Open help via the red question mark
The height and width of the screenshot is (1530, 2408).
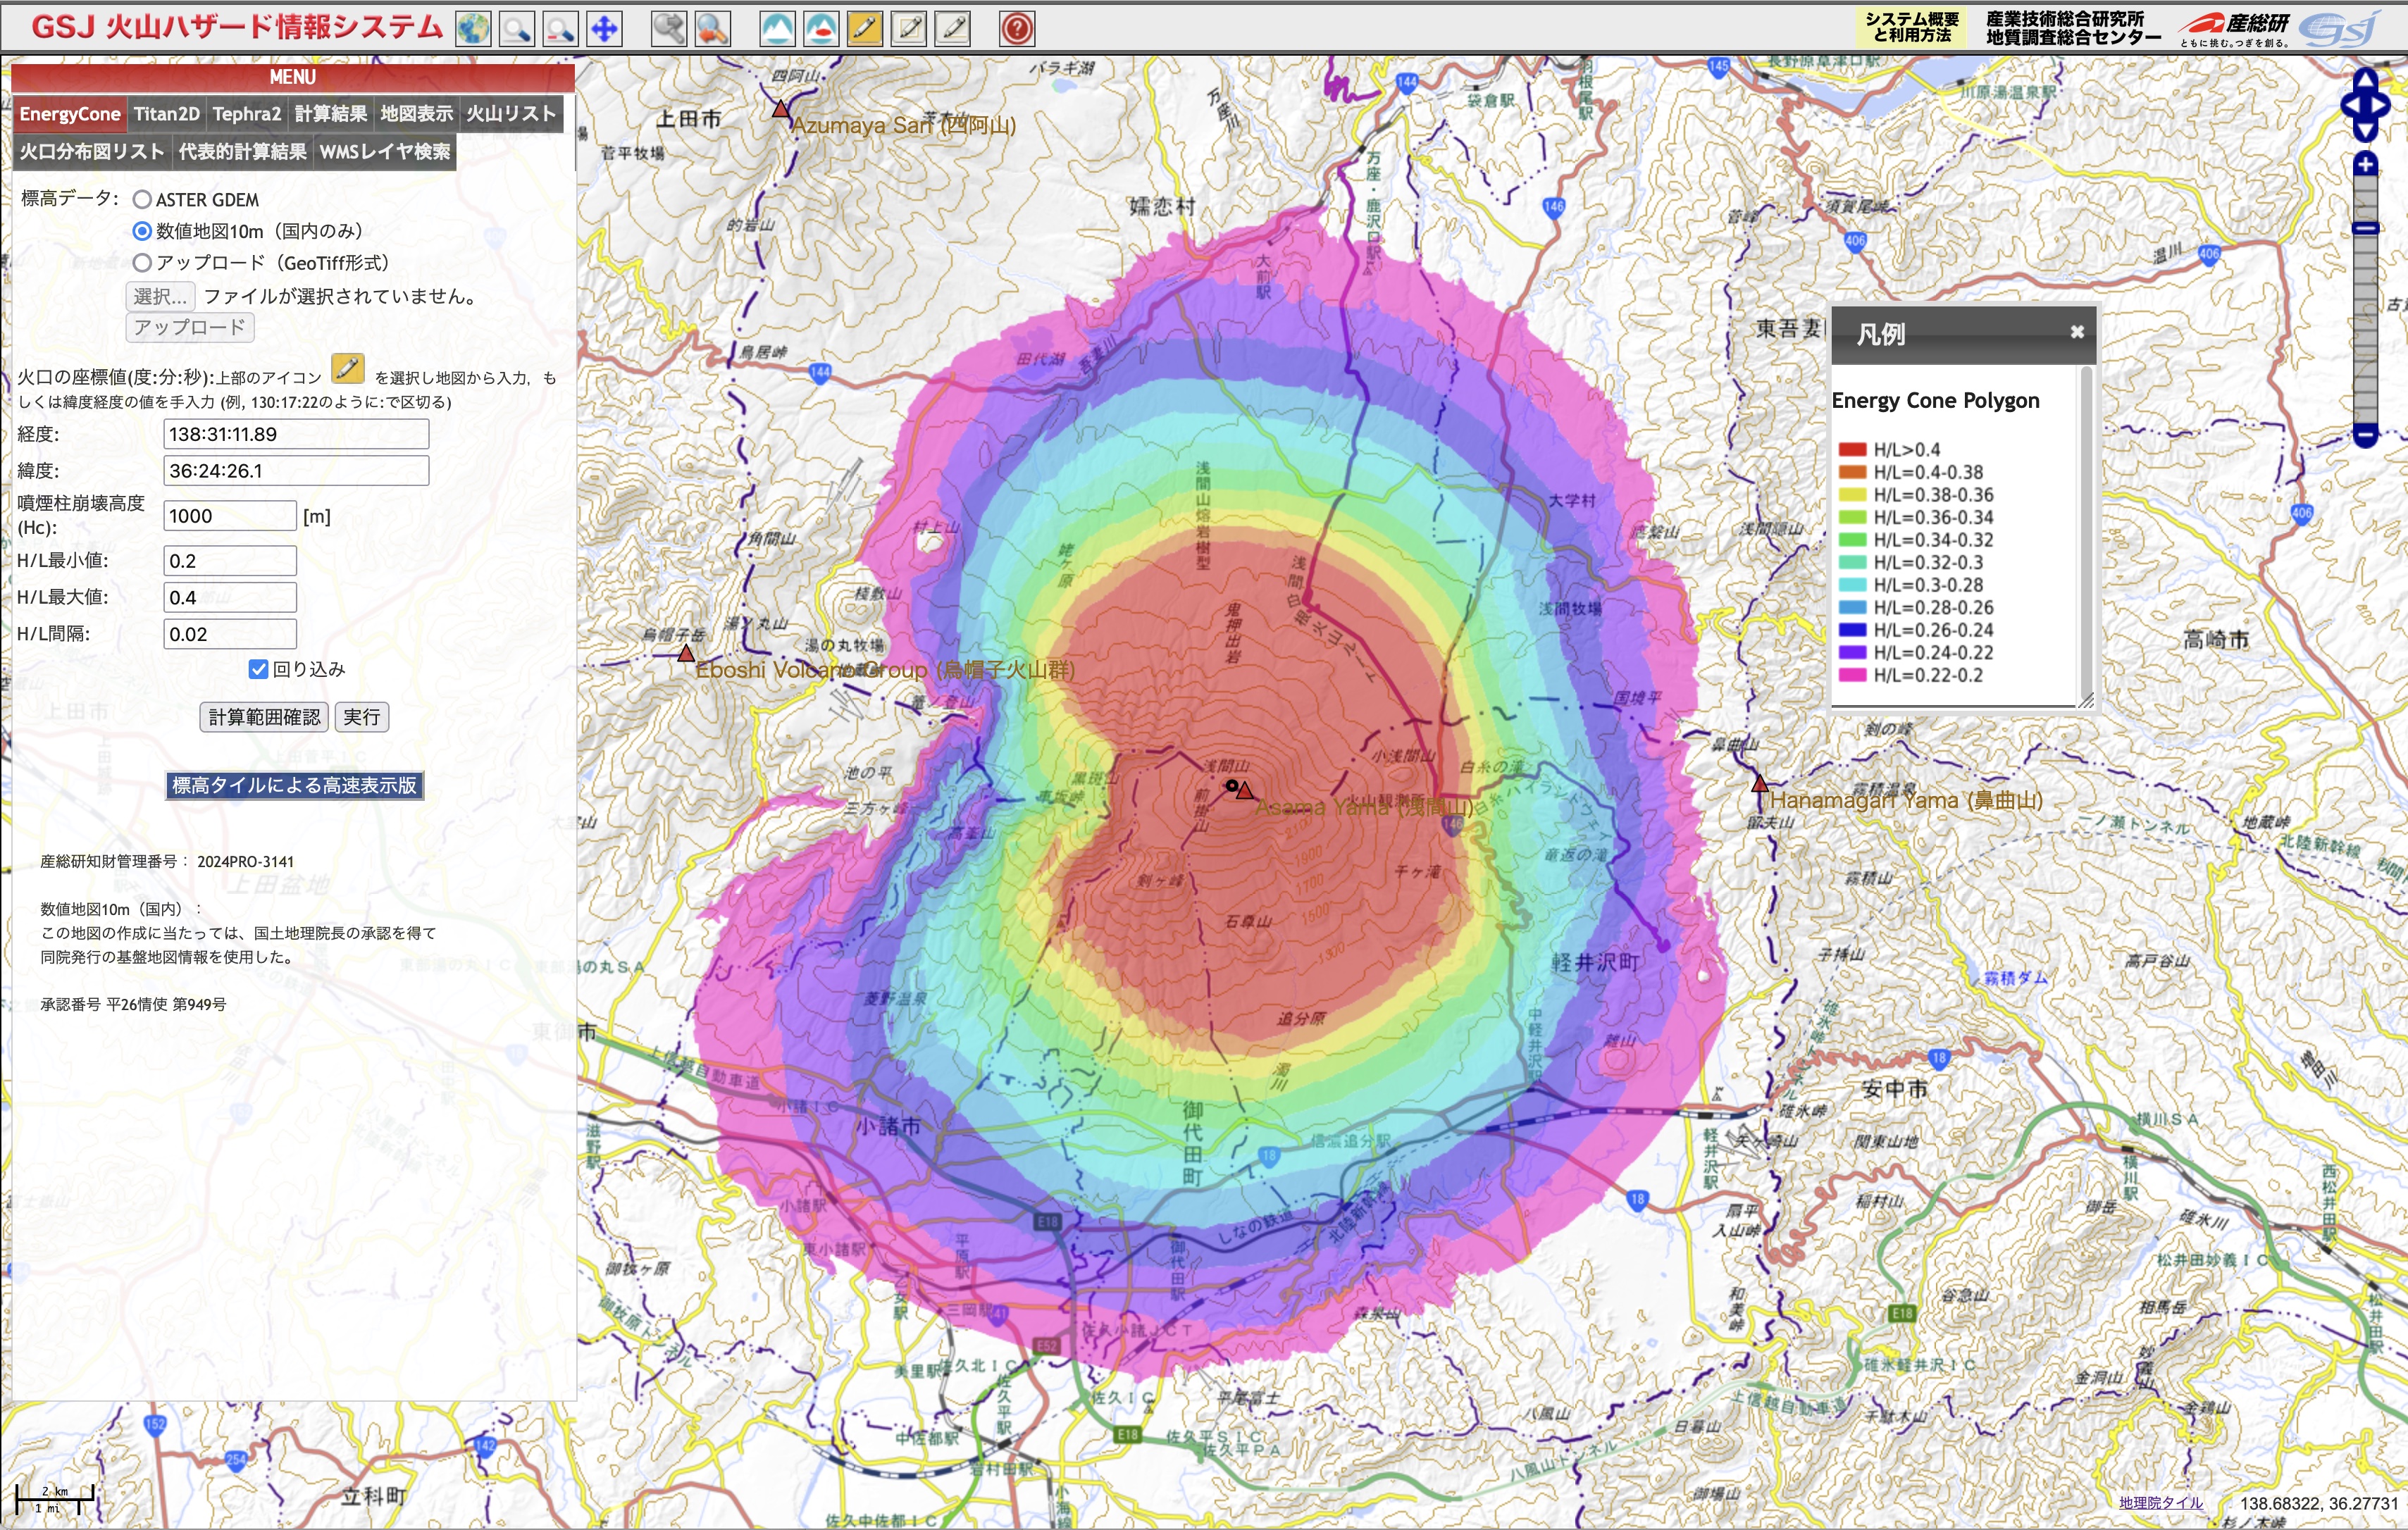(1017, 28)
